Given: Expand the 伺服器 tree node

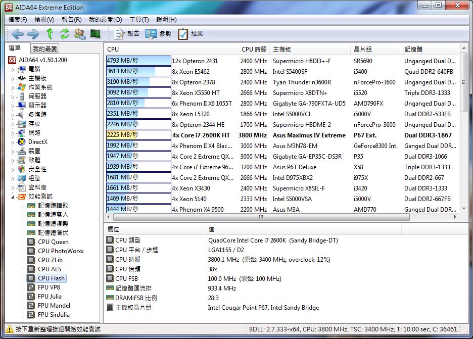Looking at the screenshot, I should tap(13, 97).
